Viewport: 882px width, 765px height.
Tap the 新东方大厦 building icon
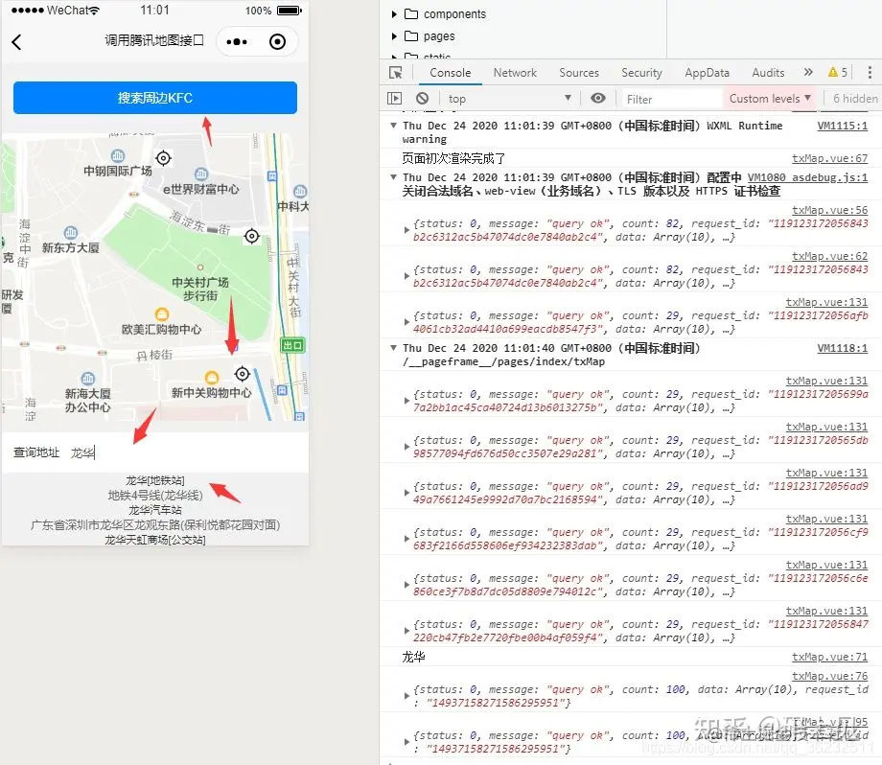70,232
